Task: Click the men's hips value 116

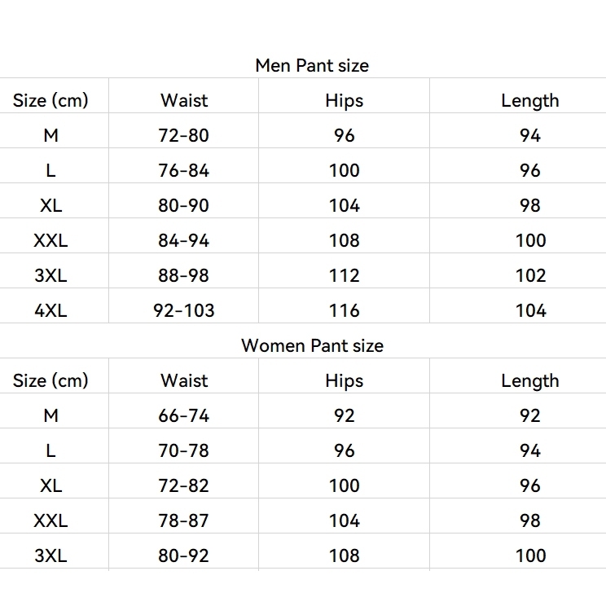Action: pos(344,310)
